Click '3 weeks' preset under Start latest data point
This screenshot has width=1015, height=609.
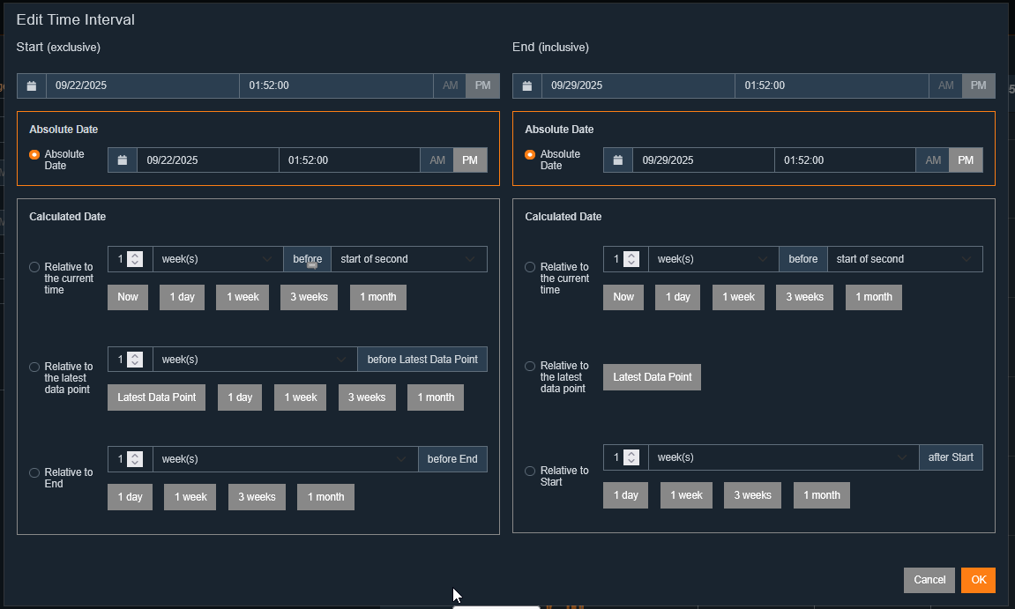(x=366, y=397)
